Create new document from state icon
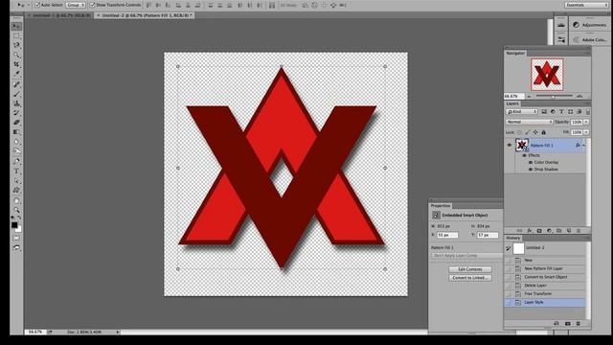This screenshot has height=345, width=613. (x=556, y=324)
